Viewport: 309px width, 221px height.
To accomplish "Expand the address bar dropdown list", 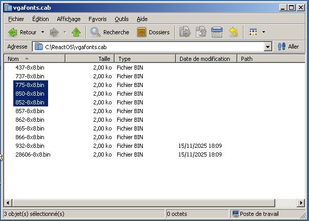I will [x=268, y=47].
